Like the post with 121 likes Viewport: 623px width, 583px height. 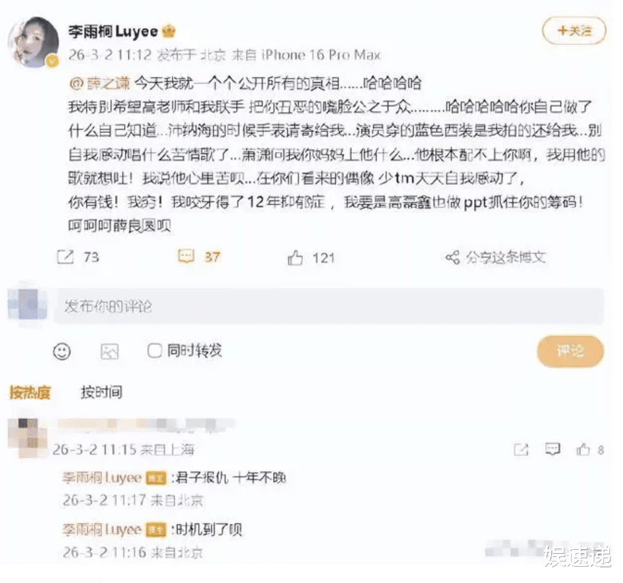click(295, 258)
